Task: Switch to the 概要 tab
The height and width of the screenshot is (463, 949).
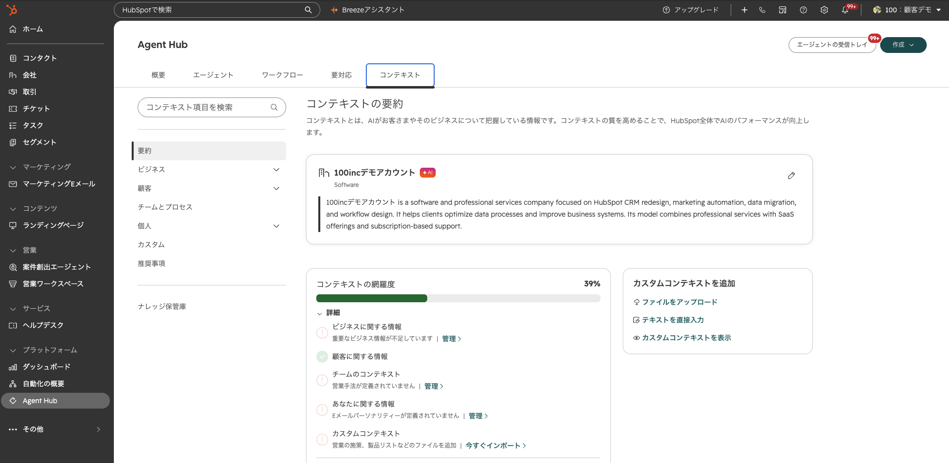Action: (158, 75)
